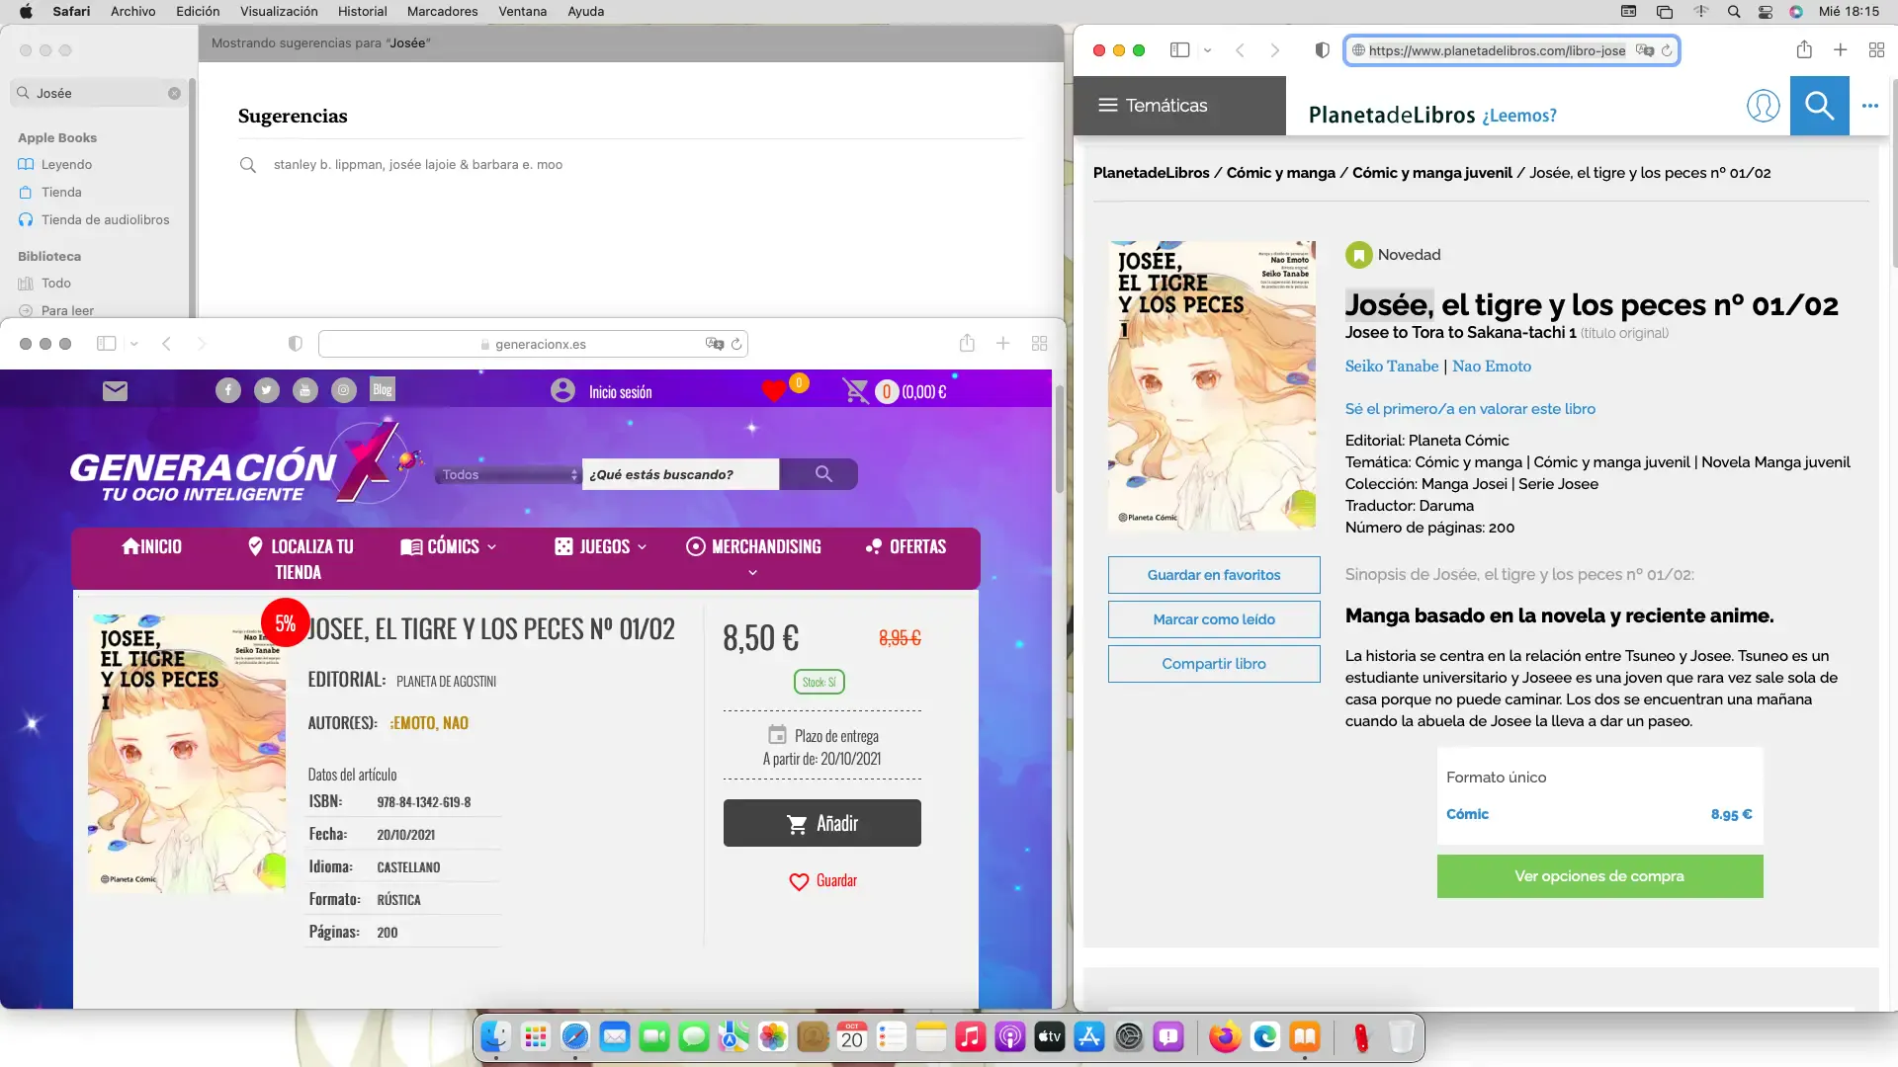The height and width of the screenshot is (1067, 1898).
Task: Click the envelope mail icon on GeneraciónX
Action: pos(115,391)
